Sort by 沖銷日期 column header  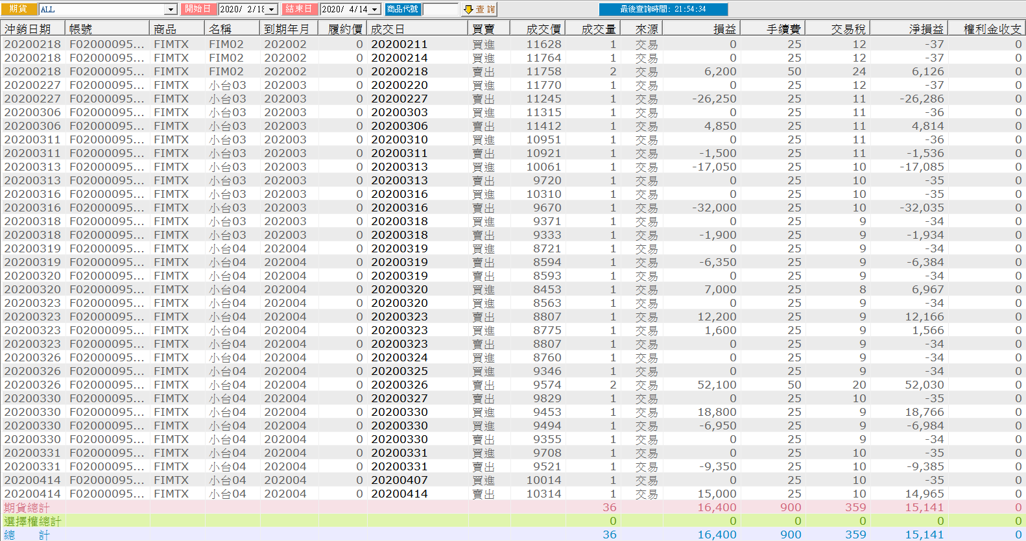point(33,29)
